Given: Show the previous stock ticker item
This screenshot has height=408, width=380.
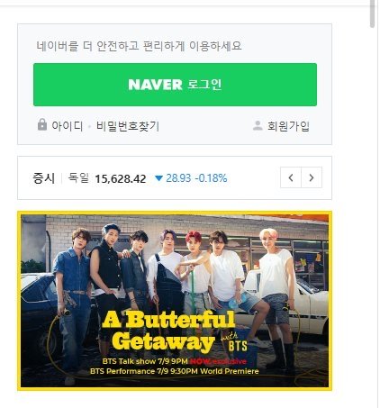Looking at the screenshot, I should click(x=291, y=177).
